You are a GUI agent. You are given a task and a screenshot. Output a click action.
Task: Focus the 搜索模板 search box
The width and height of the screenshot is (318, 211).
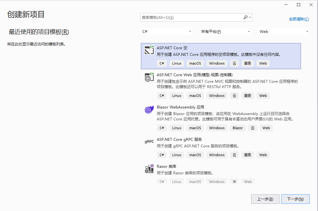[191, 18]
